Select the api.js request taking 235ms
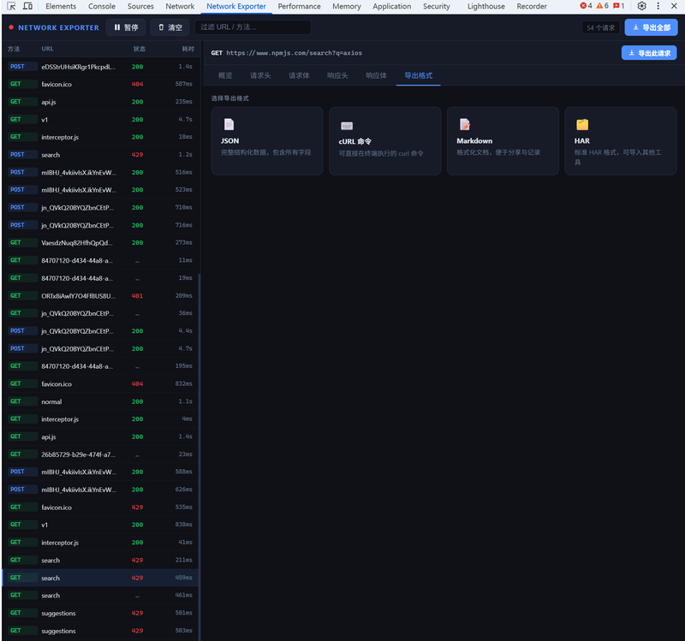 100,102
